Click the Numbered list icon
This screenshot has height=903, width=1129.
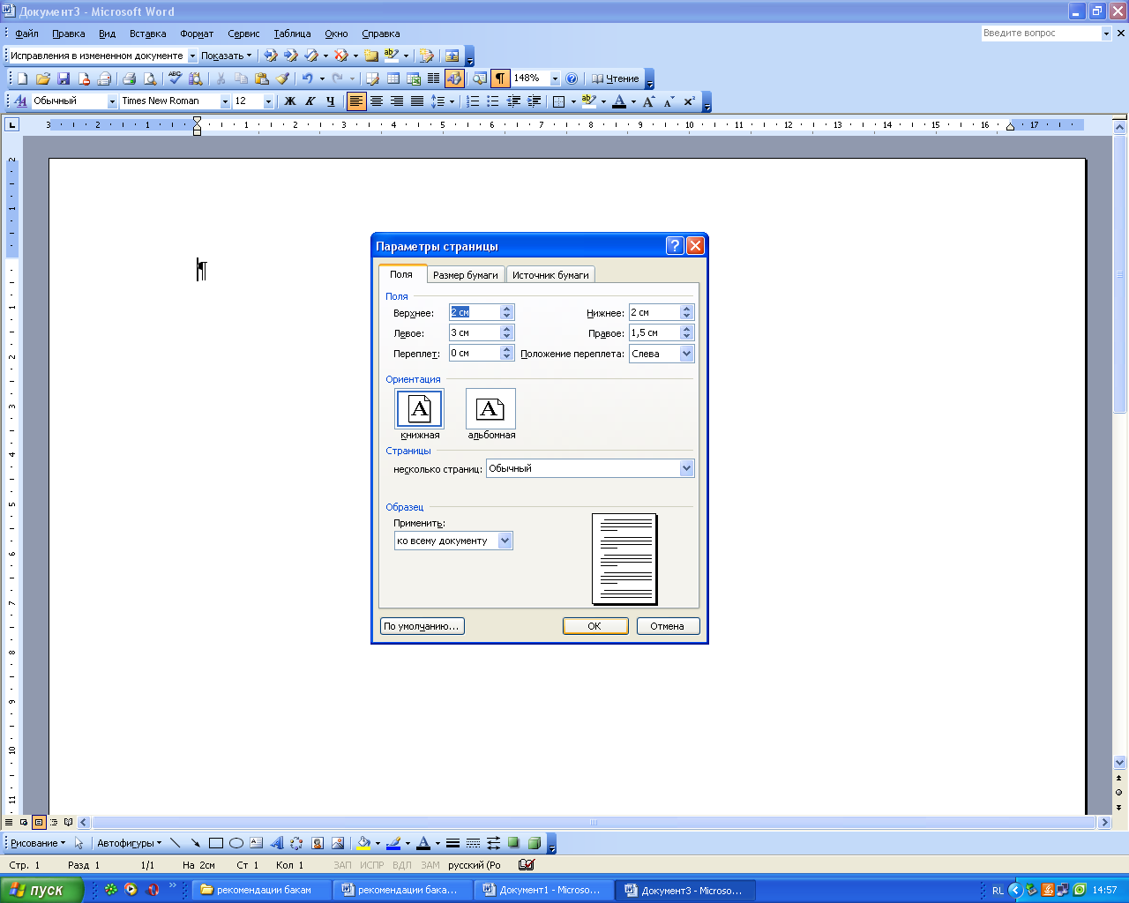[x=473, y=101]
